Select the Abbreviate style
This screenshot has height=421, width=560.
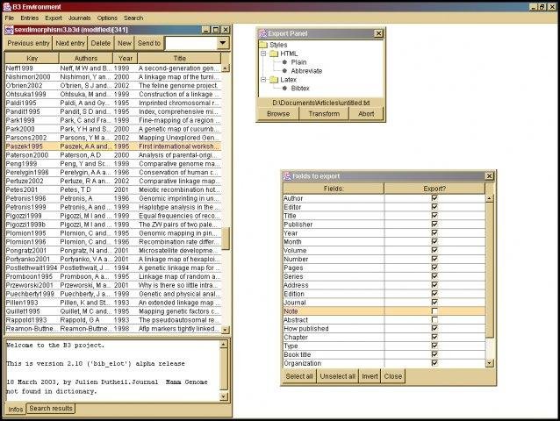[x=306, y=71]
